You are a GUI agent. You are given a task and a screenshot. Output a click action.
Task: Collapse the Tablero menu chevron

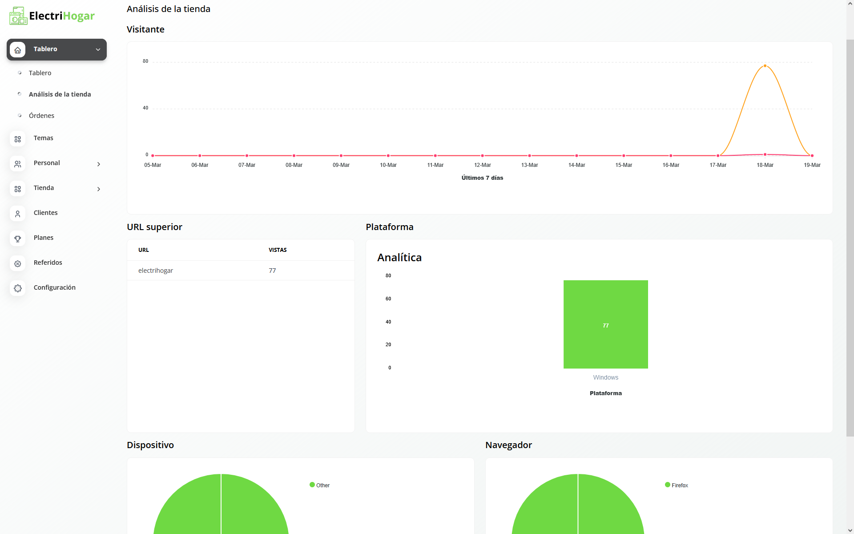98,49
